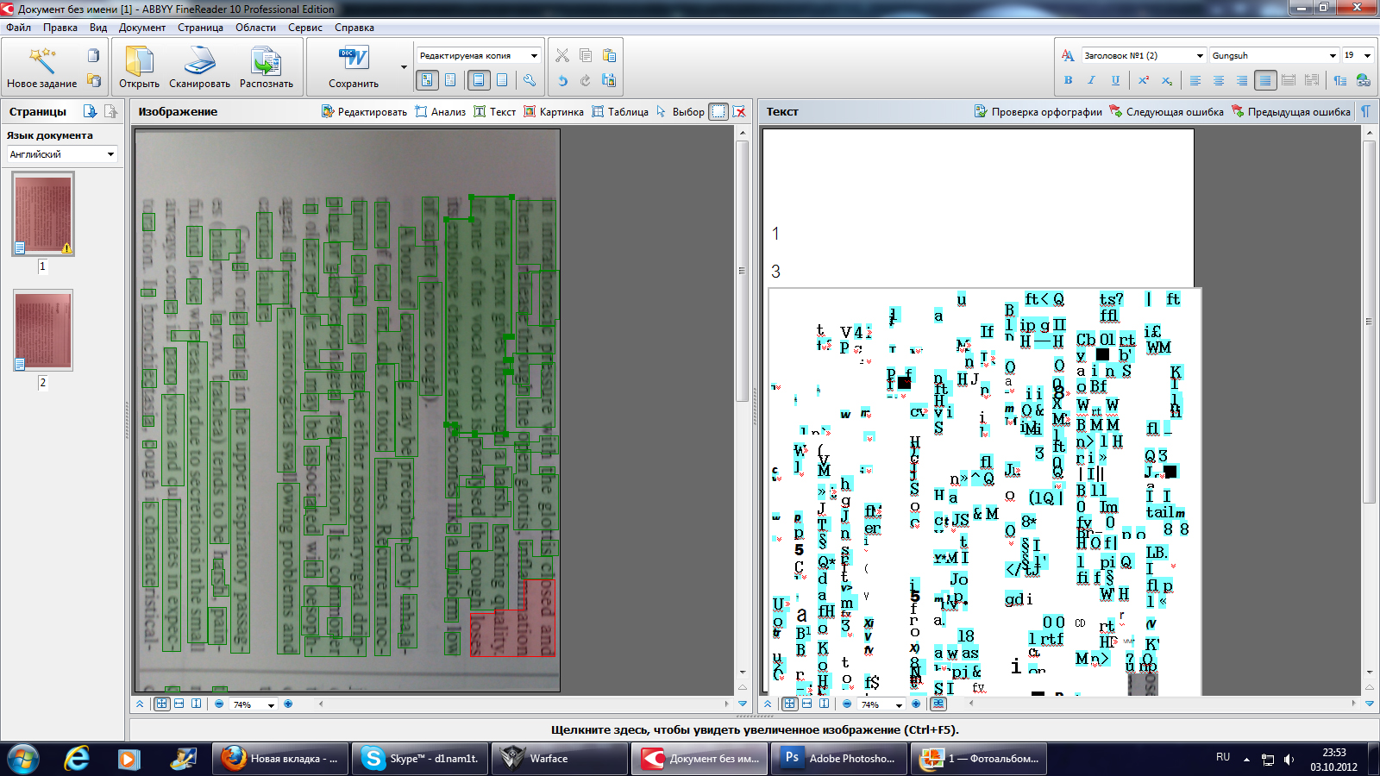Open the Редактируемая копия layout dropdown
The width and height of the screenshot is (1380, 776).
click(534, 55)
